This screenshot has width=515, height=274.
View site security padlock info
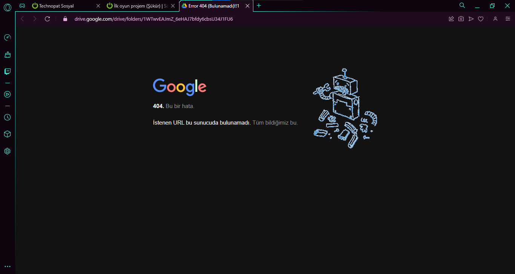coord(65,19)
